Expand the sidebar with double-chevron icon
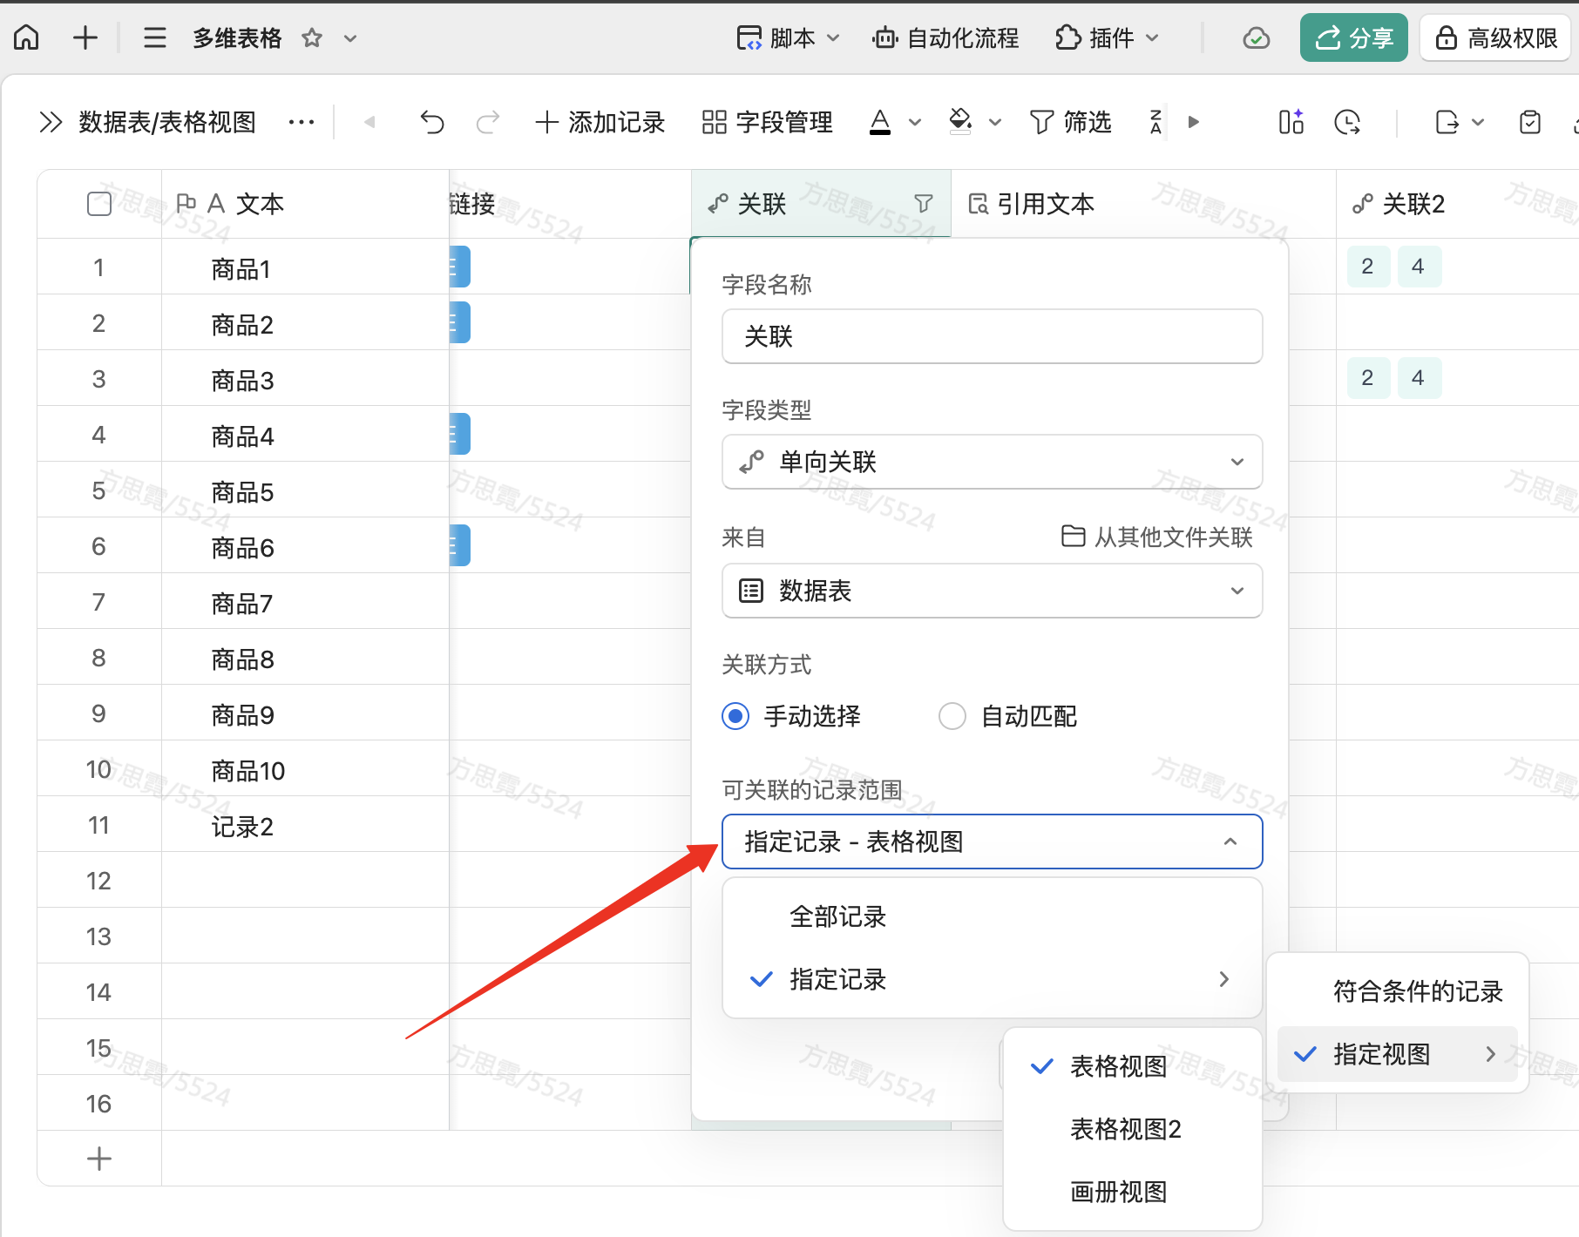Screen dimensions: 1579x1237 click(x=51, y=123)
